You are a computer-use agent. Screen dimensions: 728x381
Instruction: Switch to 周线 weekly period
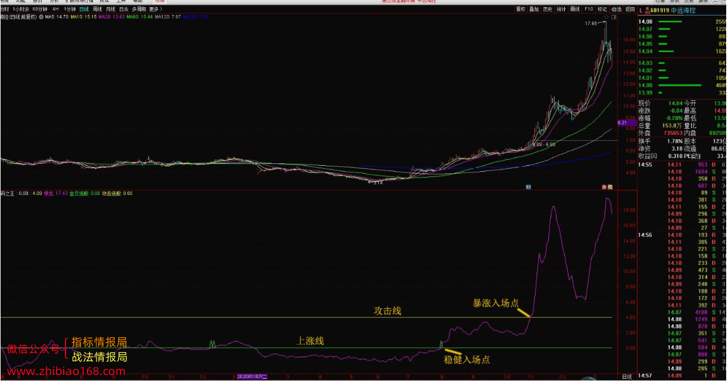(97, 10)
